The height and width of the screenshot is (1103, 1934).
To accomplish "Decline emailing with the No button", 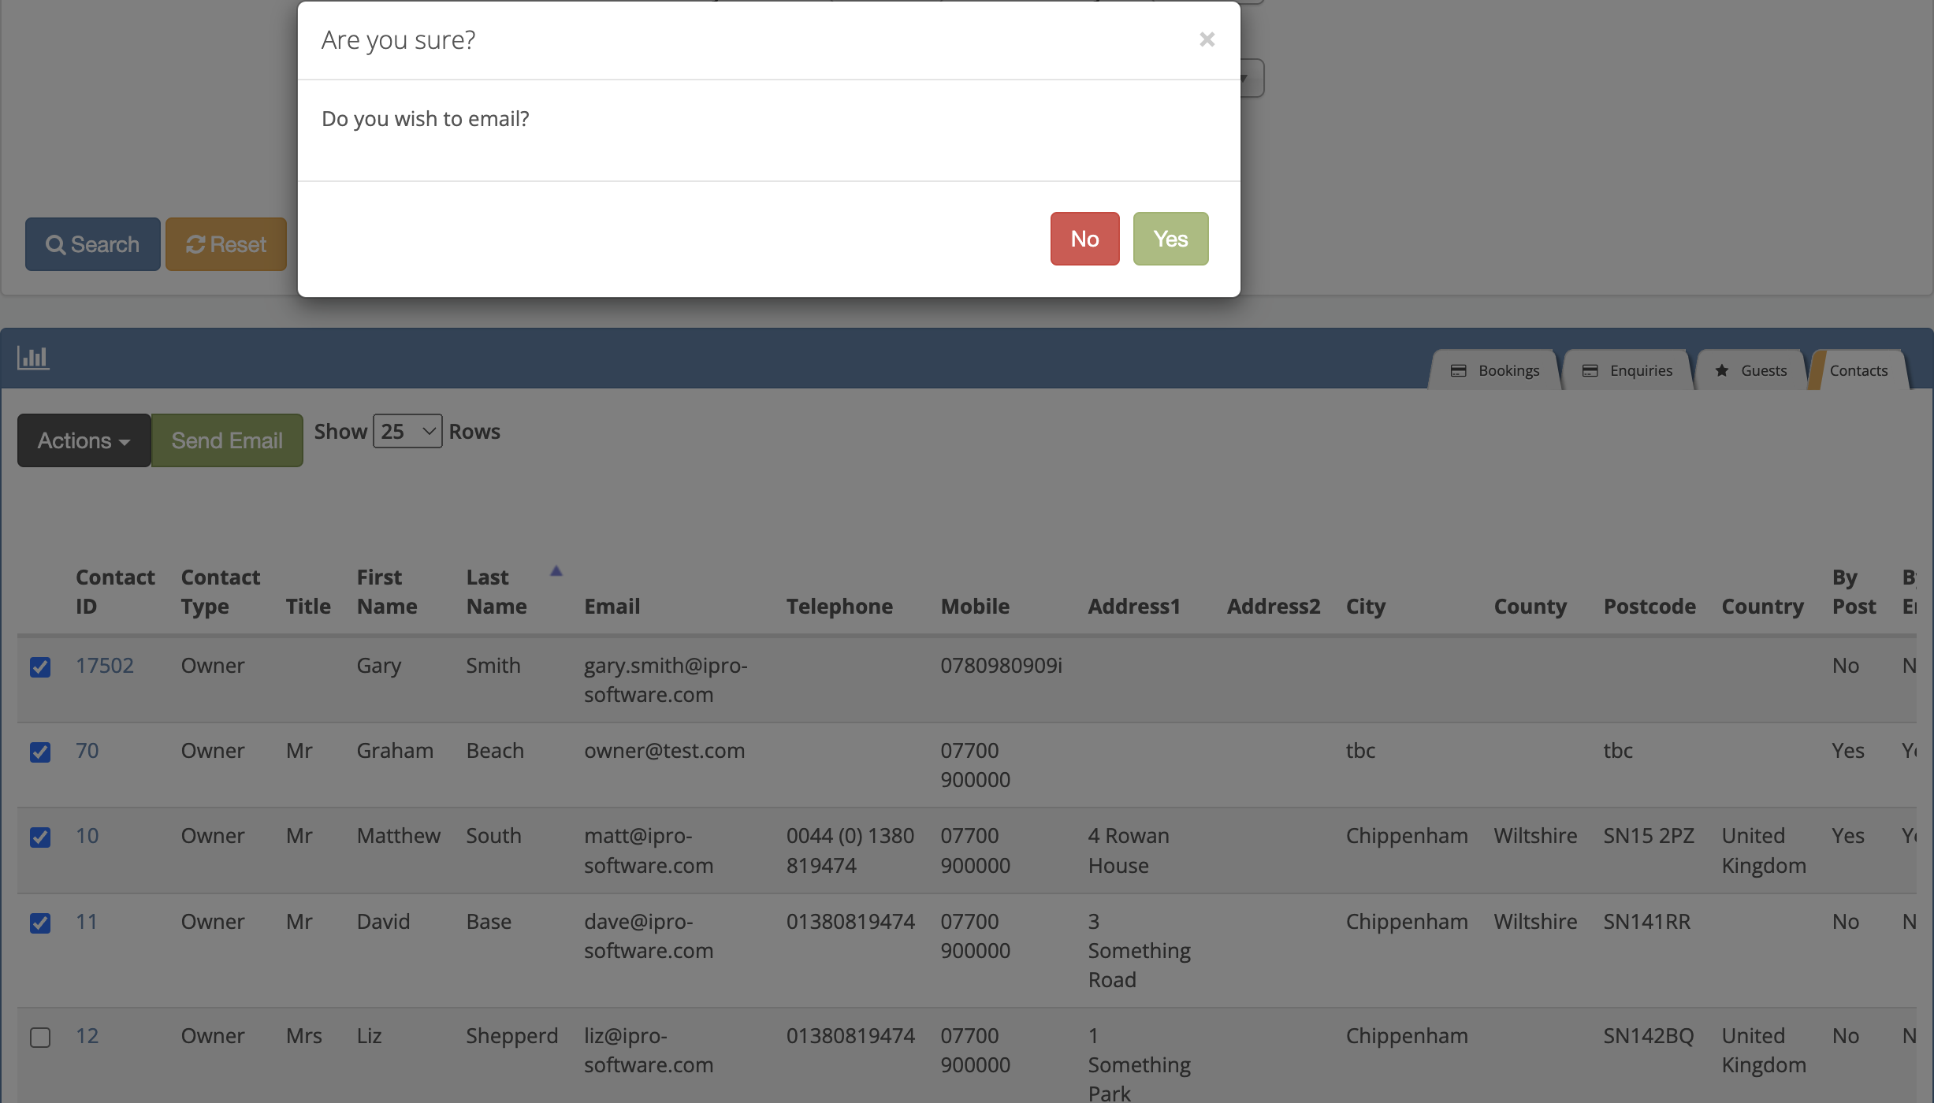I will pos(1084,239).
